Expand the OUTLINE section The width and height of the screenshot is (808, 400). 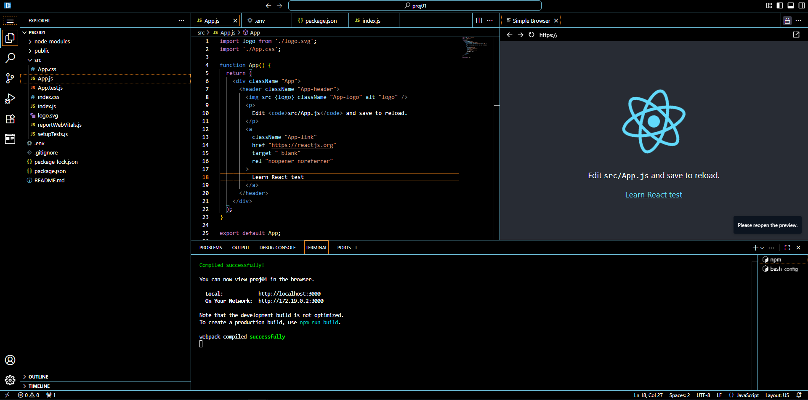pyautogui.click(x=38, y=377)
